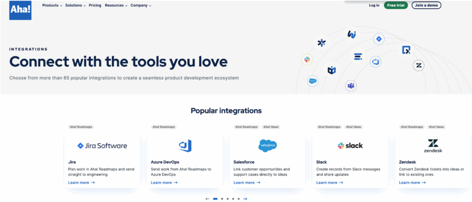
Task: Click the cursive 'w' icon in hero graphic
Action: point(352,34)
